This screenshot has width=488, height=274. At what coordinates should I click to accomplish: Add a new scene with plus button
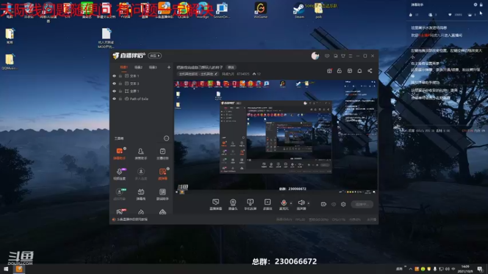pyautogui.click(x=169, y=67)
